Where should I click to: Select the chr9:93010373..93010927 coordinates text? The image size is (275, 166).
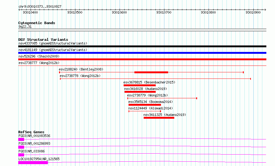click(x=40, y=7)
